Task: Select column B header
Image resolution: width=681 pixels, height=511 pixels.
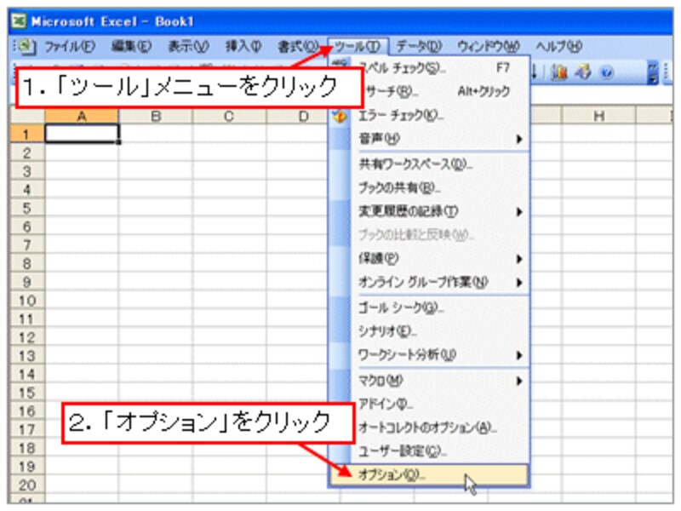Action: [x=156, y=116]
